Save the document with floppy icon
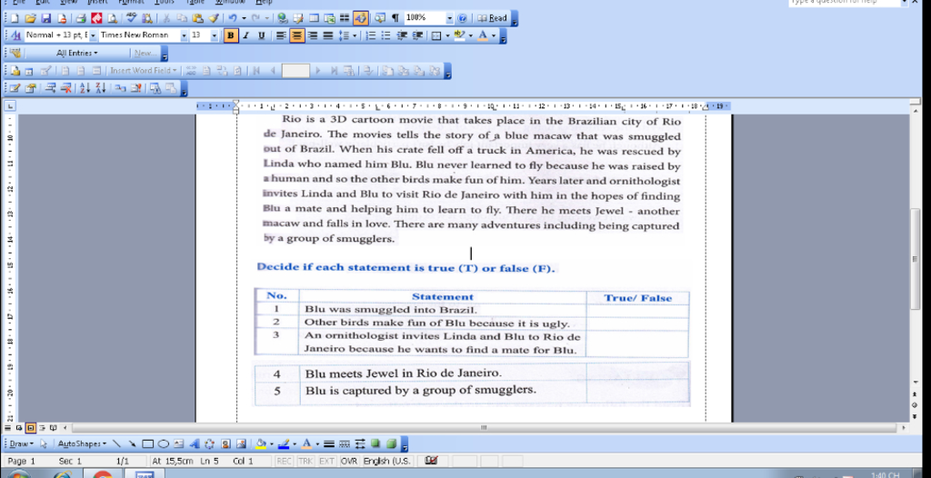Screen dimensions: 931x478 (46, 18)
